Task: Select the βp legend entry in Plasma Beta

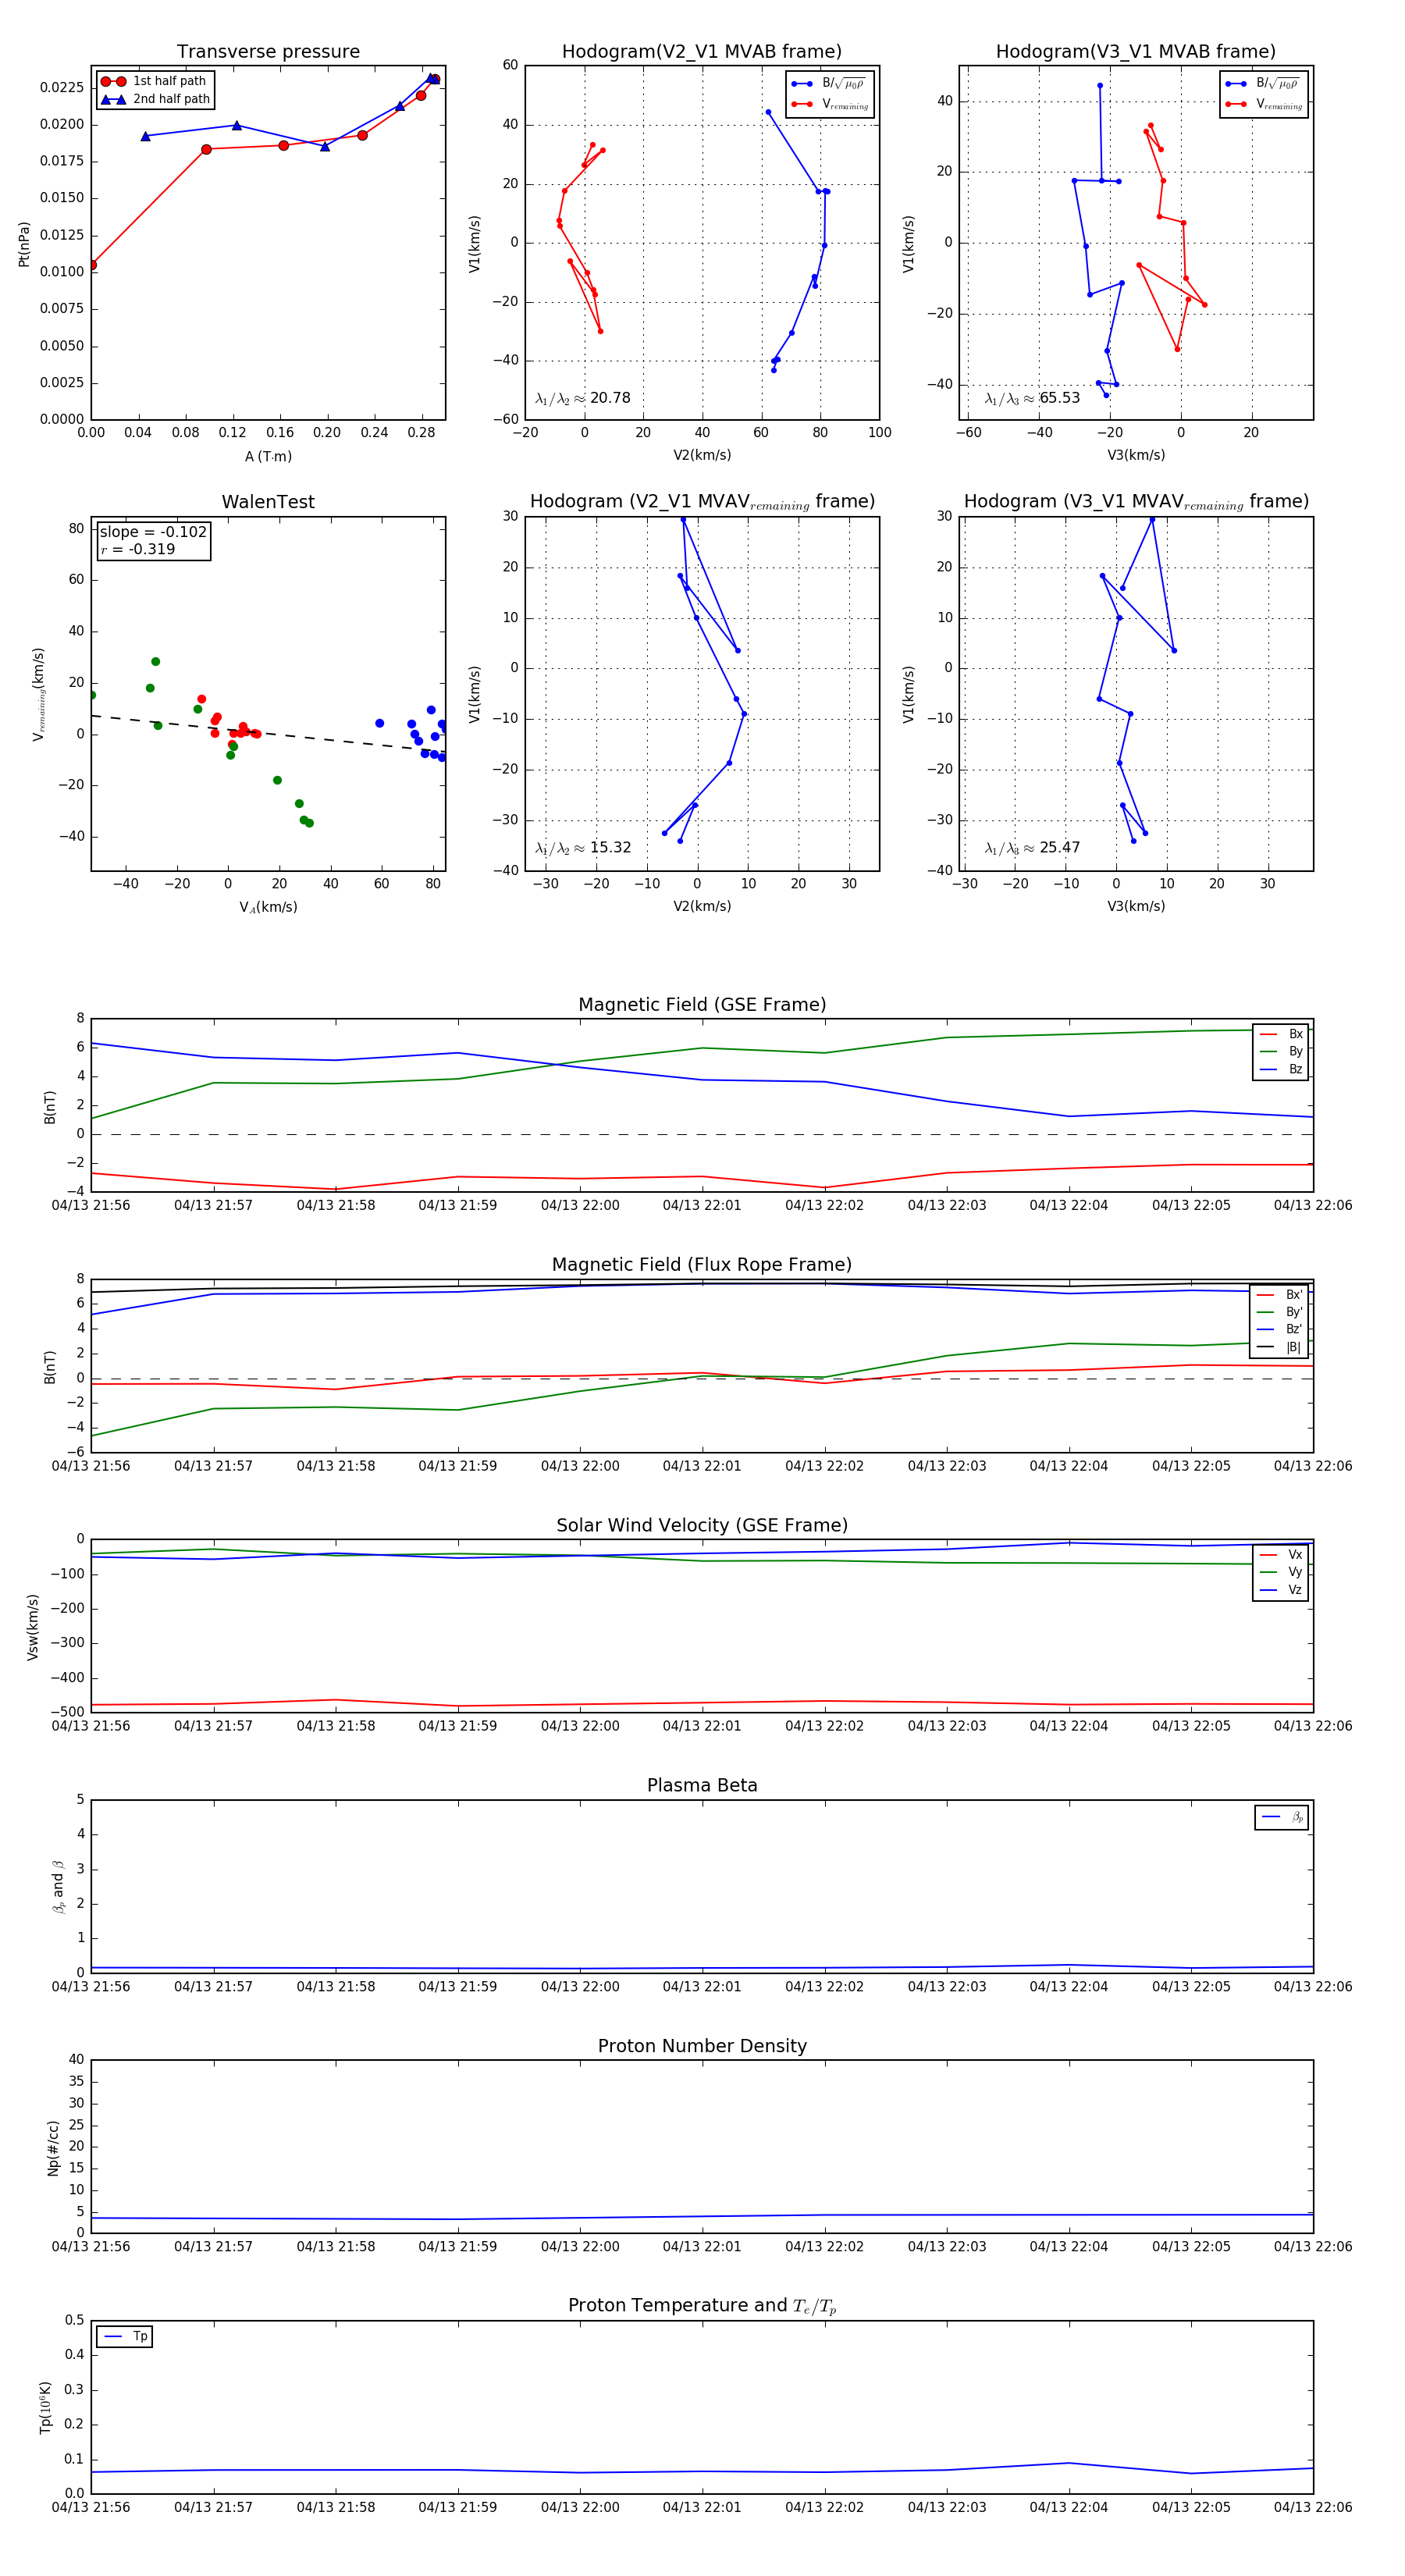Action: point(1283,1817)
